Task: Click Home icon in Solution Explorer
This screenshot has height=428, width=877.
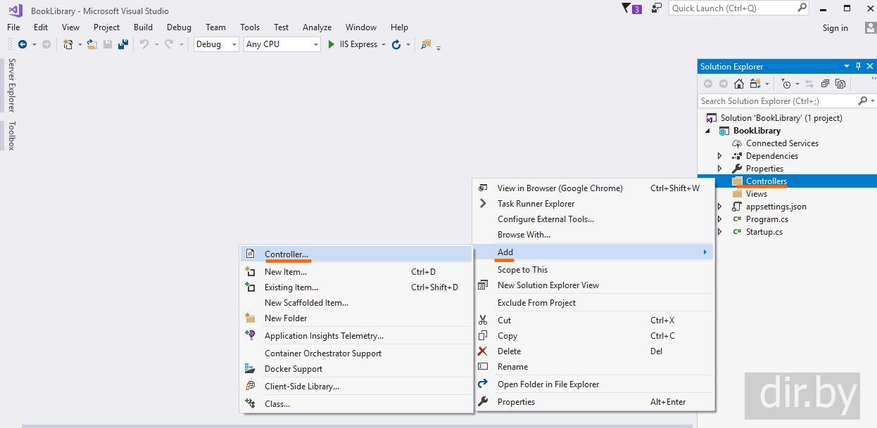Action: 738,84
